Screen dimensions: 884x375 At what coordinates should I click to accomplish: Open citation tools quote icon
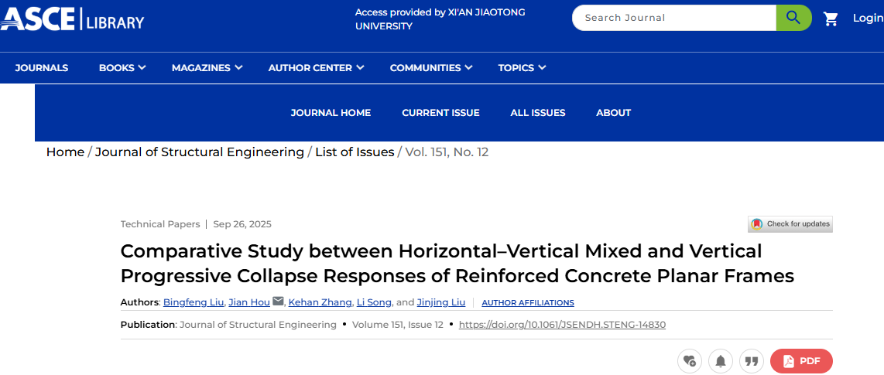pos(750,361)
